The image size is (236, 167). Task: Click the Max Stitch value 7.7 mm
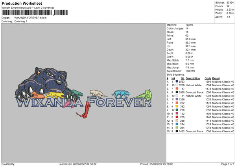tap(190, 60)
